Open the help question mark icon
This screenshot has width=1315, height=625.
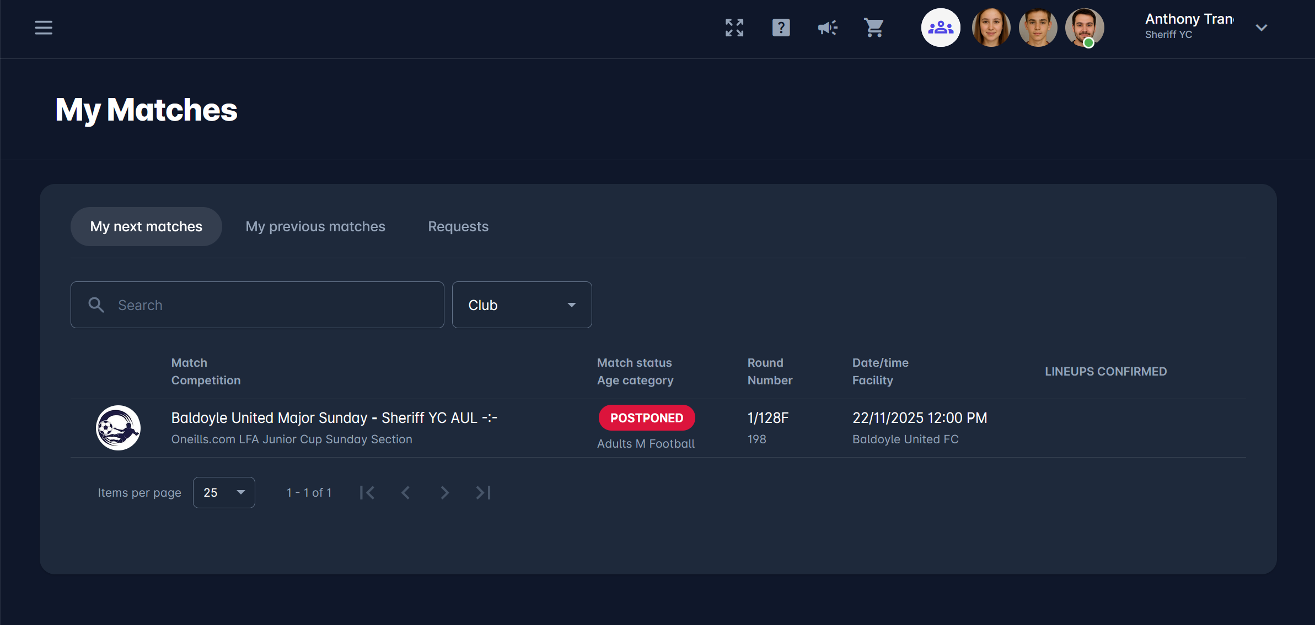(x=781, y=28)
